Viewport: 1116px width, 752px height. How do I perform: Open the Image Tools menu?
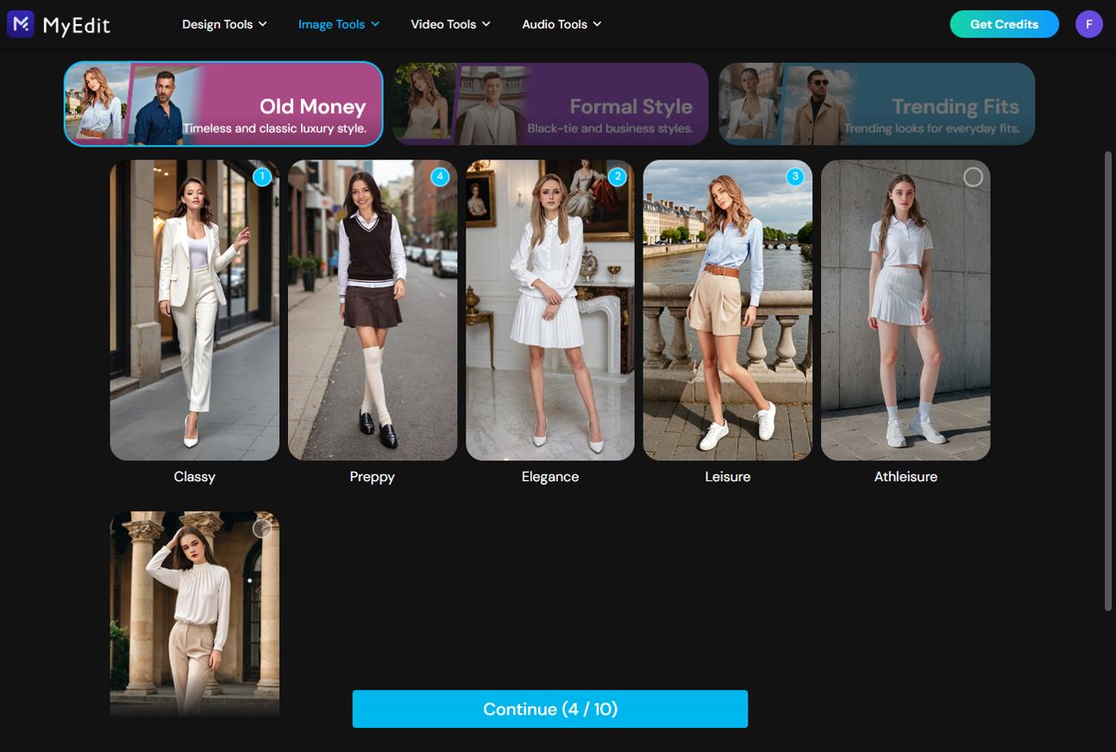click(337, 24)
